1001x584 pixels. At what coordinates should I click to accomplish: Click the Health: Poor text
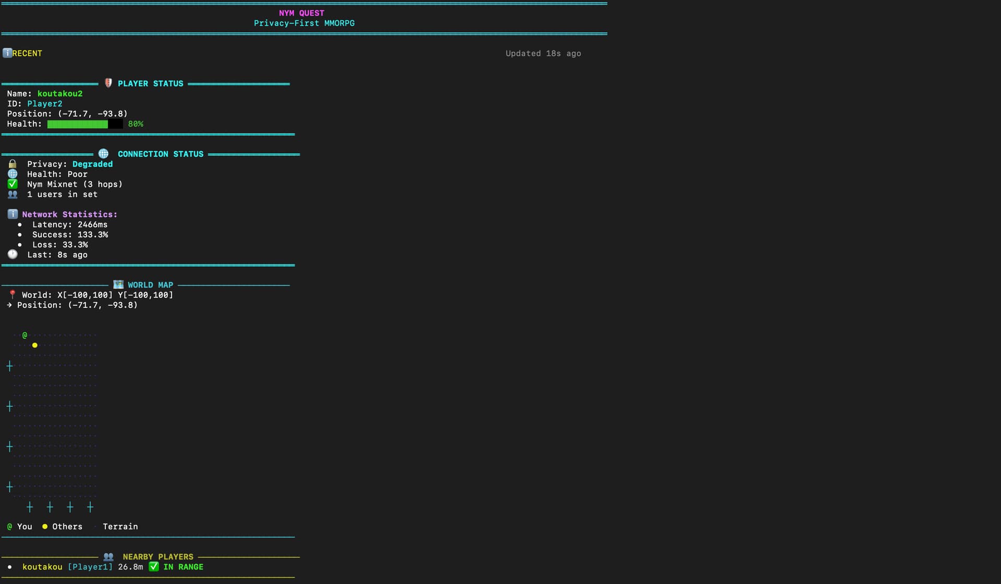point(57,174)
